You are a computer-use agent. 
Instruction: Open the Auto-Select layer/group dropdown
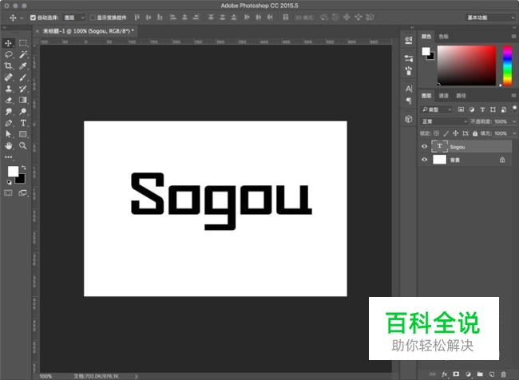74,18
